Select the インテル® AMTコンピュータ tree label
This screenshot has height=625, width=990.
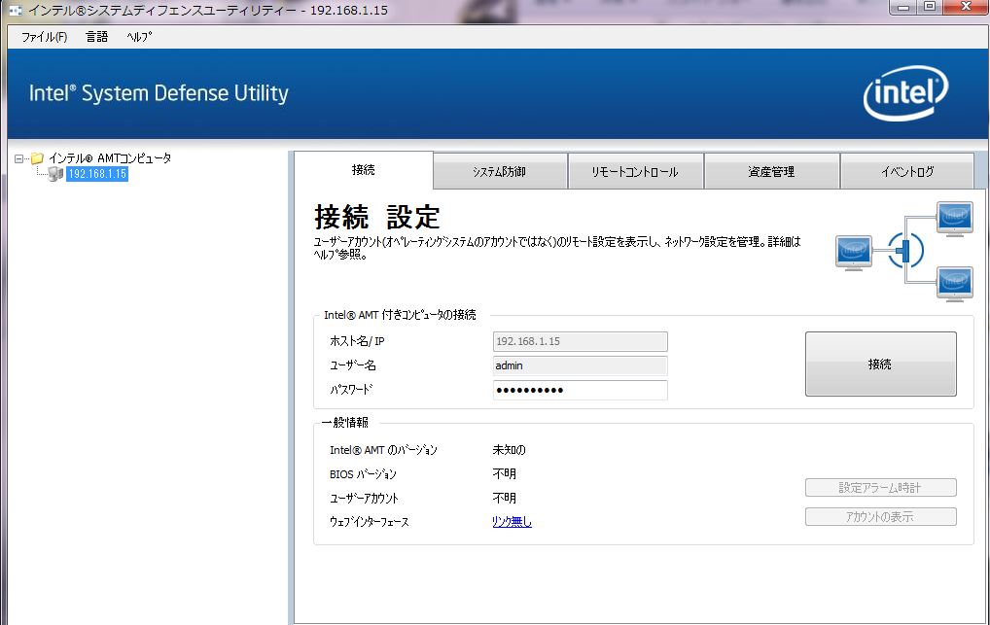tap(110, 157)
